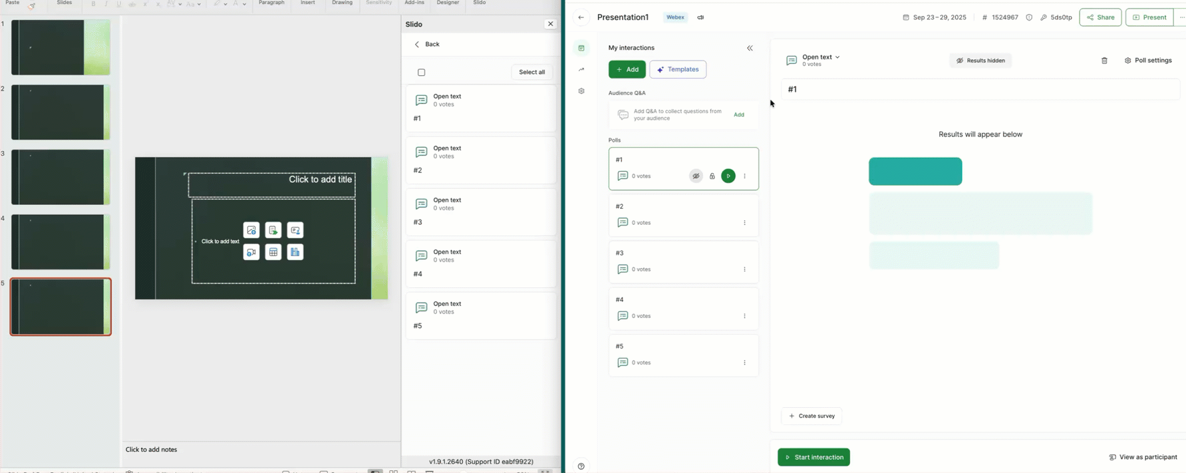
Task: Open the Slido tab in the PowerPoint ribbon
Action: pyautogui.click(x=479, y=3)
